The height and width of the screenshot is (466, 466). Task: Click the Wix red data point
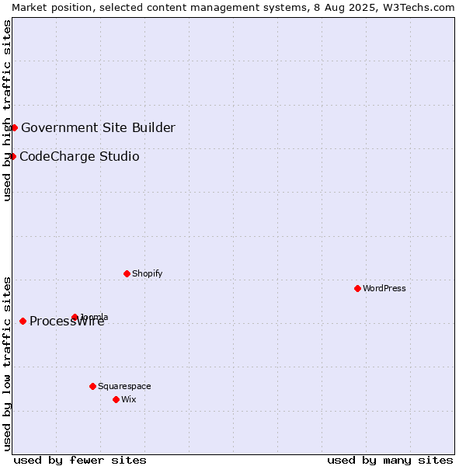pos(116,399)
